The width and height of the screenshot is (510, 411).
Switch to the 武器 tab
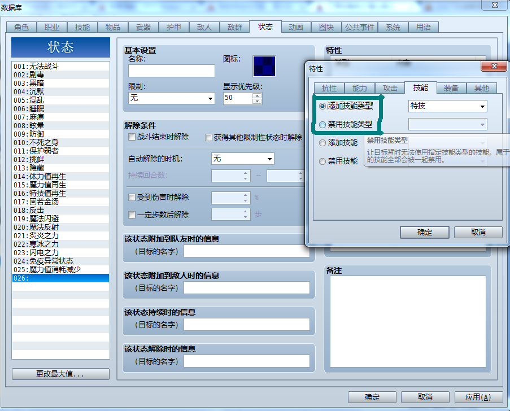143,27
